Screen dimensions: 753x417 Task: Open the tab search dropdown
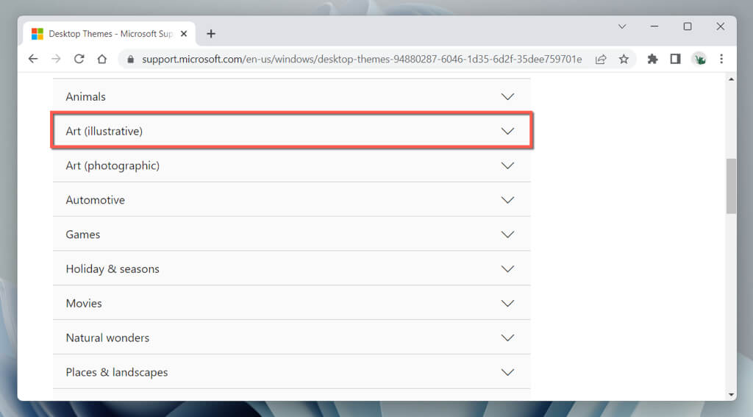coord(622,26)
